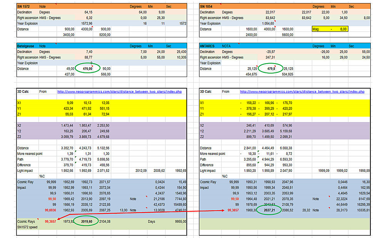The width and height of the screenshot is (385, 238).
Task: Select the SN 1572 header cell
Action: click(x=24, y=7)
